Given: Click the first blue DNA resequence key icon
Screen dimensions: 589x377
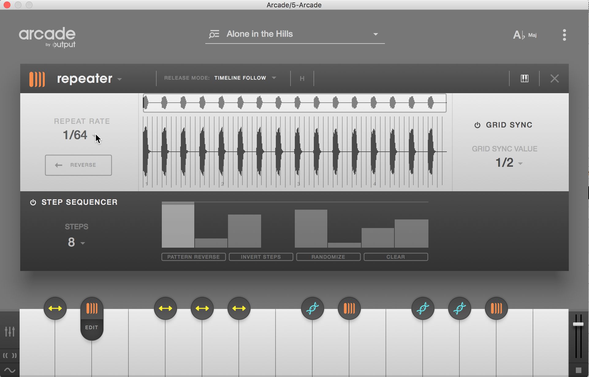Looking at the screenshot, I should [312, 308].
